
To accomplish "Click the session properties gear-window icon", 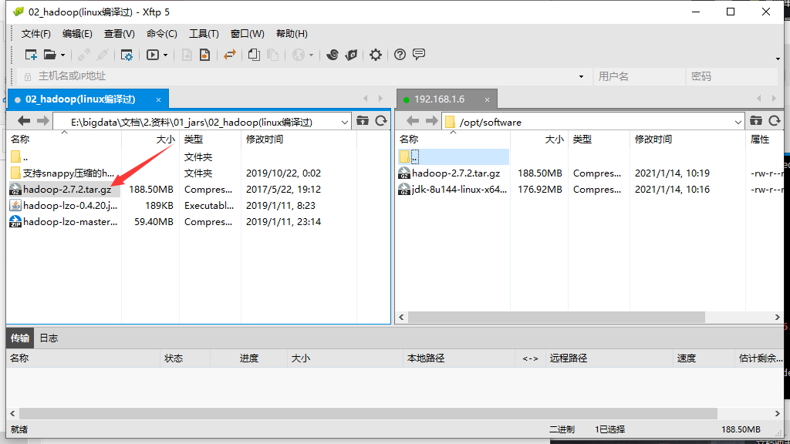I will (x=127, y=55).
